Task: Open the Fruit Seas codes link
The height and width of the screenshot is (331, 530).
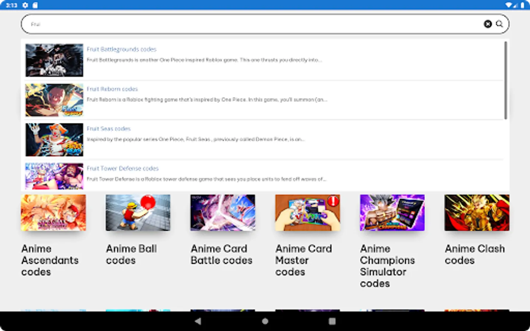Action: tap(109, 128)
